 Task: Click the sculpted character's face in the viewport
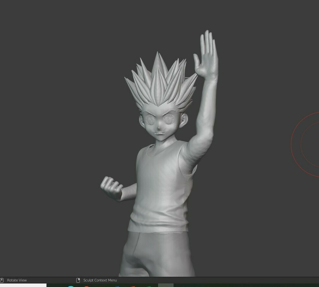pyautogui.click(x=161, y=123)
